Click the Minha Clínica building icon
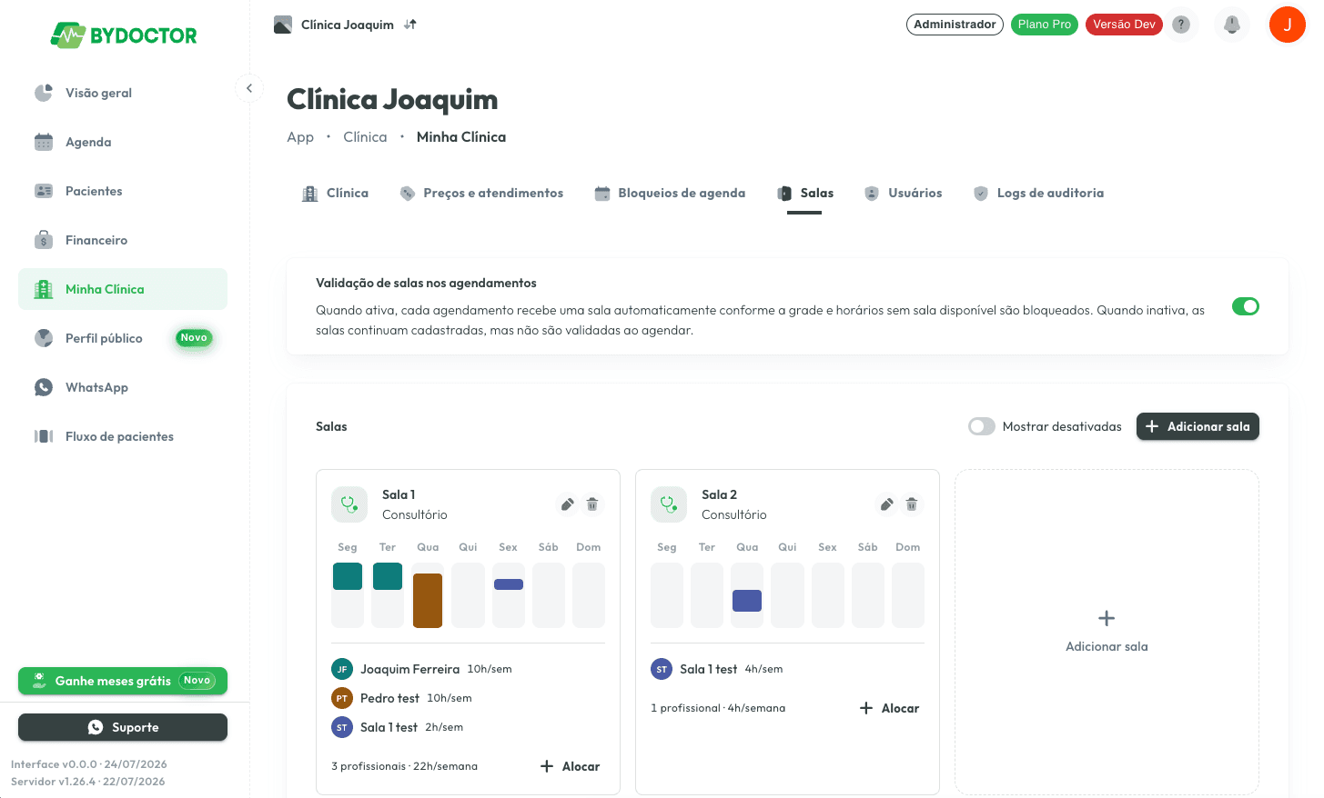This screenshot has width=1324, height=798. (44, 289)
